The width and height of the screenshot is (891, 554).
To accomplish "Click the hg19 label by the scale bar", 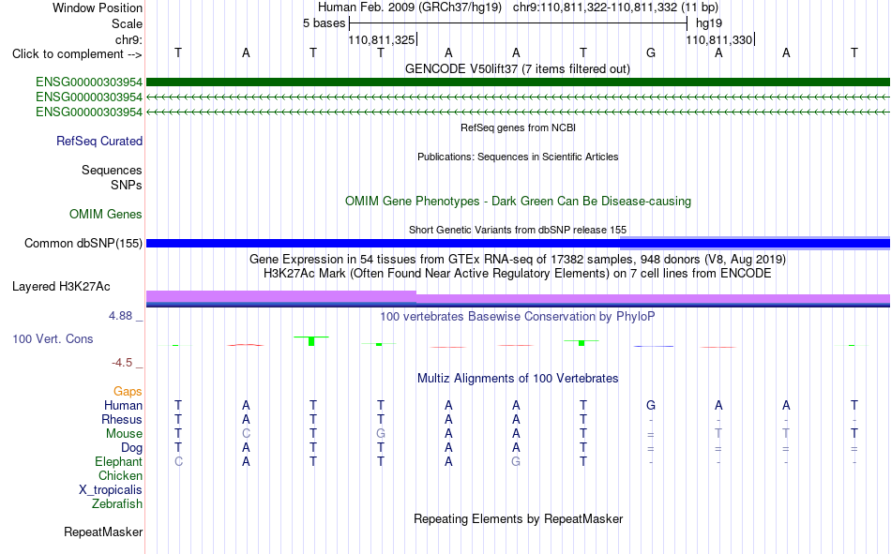I will [709, 23].
